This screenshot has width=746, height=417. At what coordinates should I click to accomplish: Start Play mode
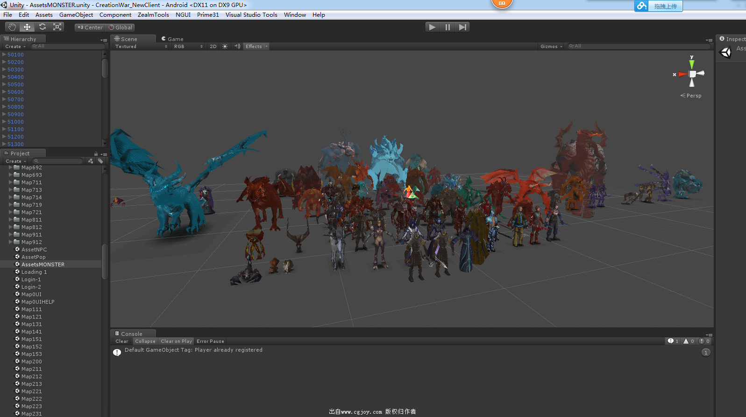pos(433,27)
